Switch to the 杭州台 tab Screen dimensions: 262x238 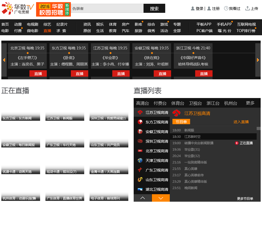pyautogui.click(x=230, y=103)
